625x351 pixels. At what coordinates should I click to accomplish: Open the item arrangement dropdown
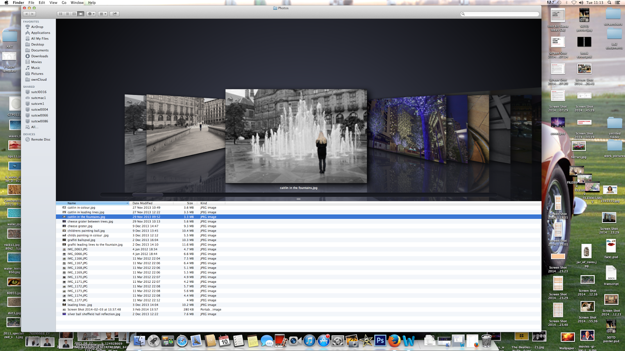tap(102, 14)
